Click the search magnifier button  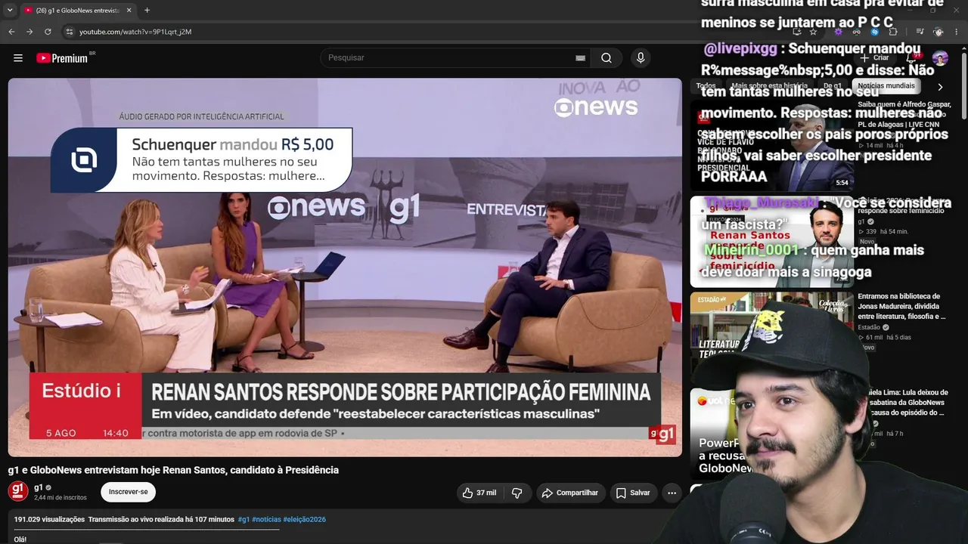click(x=607, y=58)
